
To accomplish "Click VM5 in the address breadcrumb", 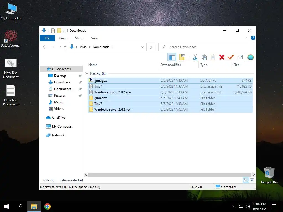I will (83, 47).
